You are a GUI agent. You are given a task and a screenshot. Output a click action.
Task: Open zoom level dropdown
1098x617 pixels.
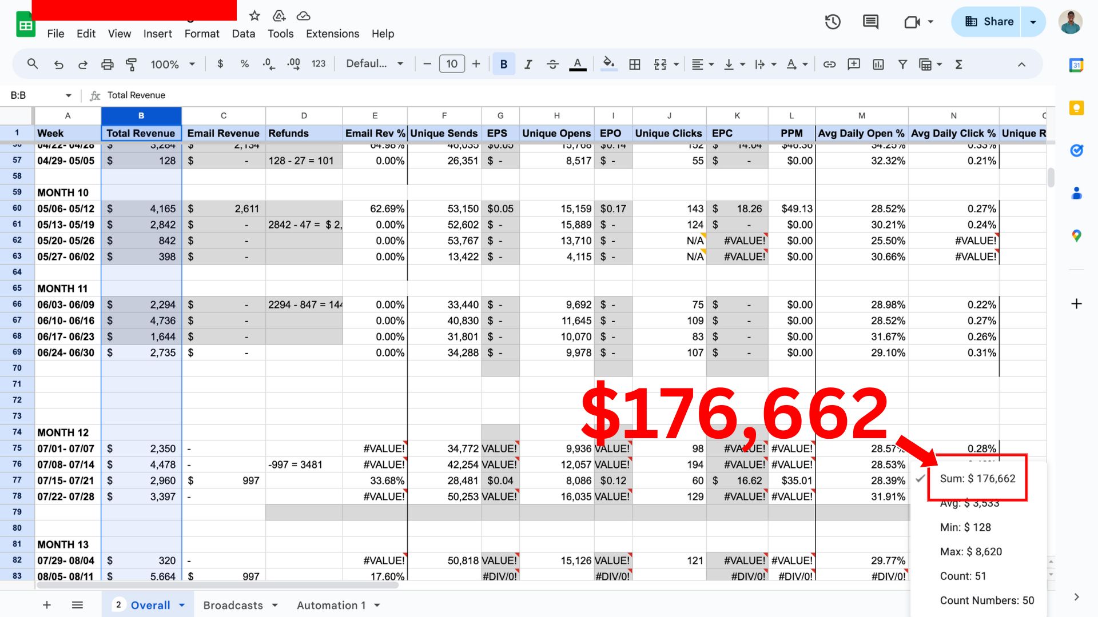pyautogui.click(x=173, y=64)
